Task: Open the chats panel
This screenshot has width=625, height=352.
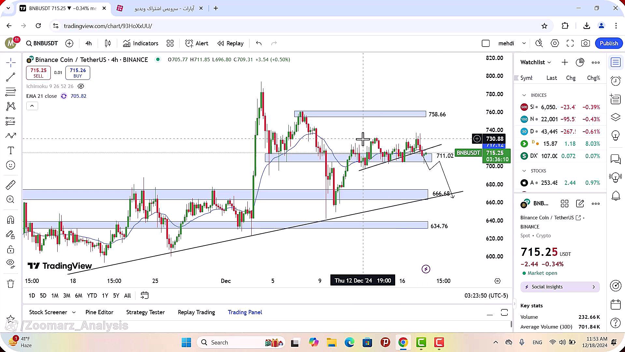Action: pyautogui.click(x=616, y=159)
